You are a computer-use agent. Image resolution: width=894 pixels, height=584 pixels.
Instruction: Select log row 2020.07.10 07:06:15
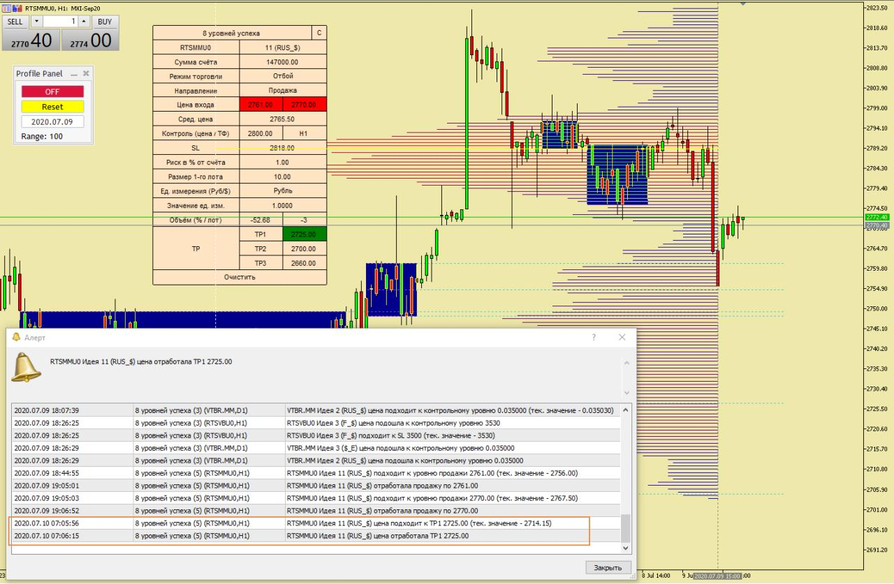pyautogui.click(x=316, y=536)
